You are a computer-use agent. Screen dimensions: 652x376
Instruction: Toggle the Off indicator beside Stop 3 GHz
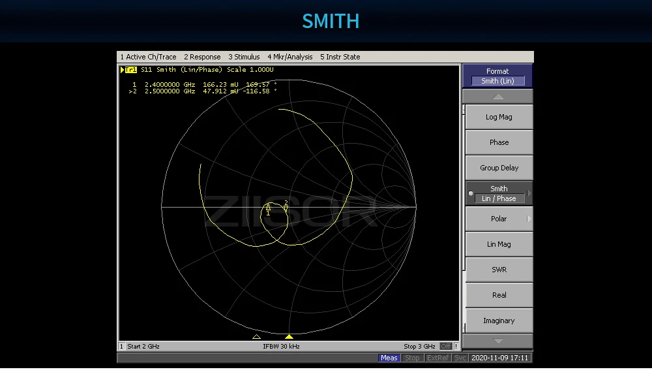click(x=446, y=346)
